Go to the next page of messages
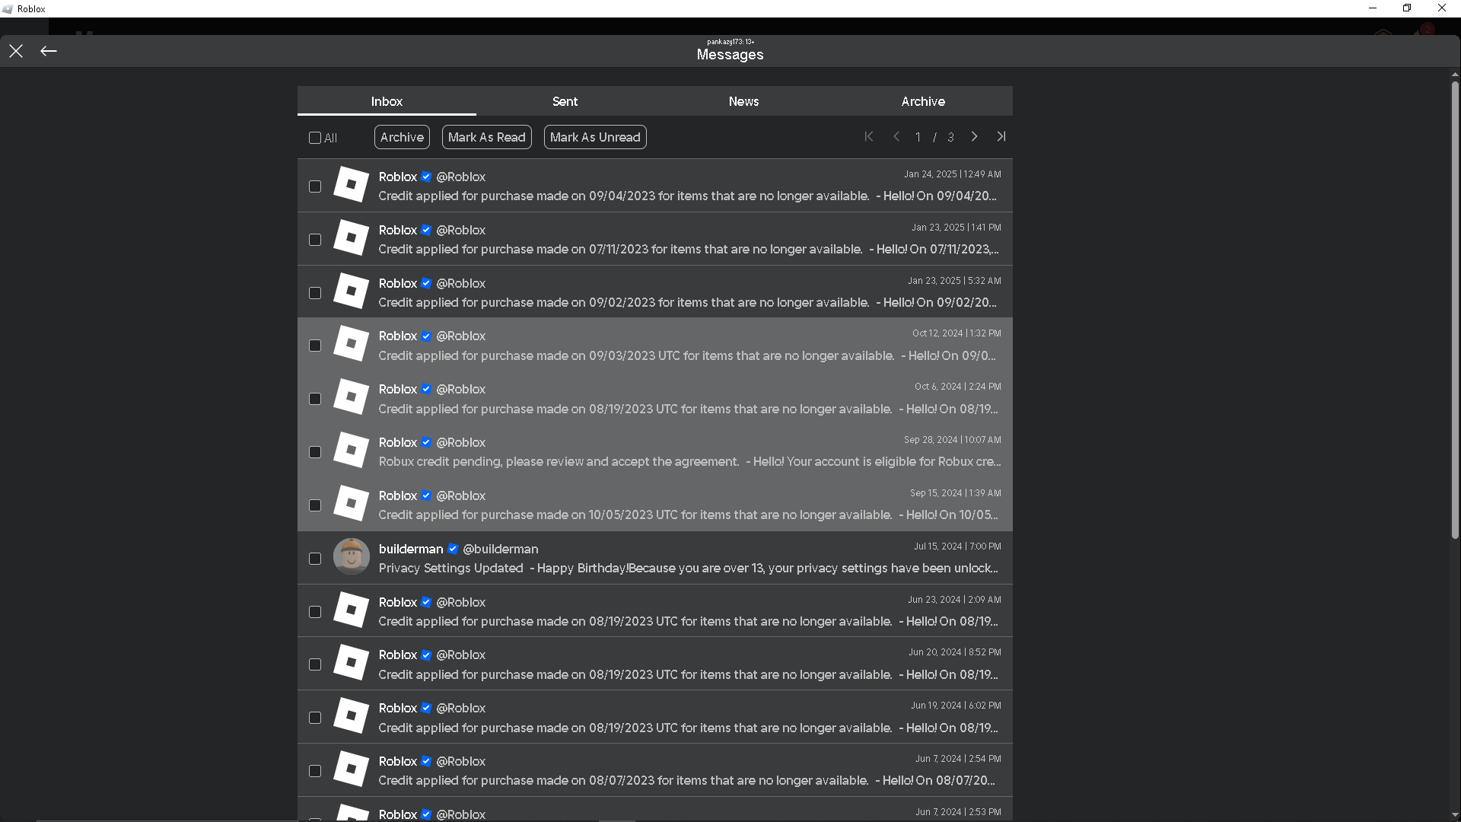The image size is (1461, 822). point(974,137)
